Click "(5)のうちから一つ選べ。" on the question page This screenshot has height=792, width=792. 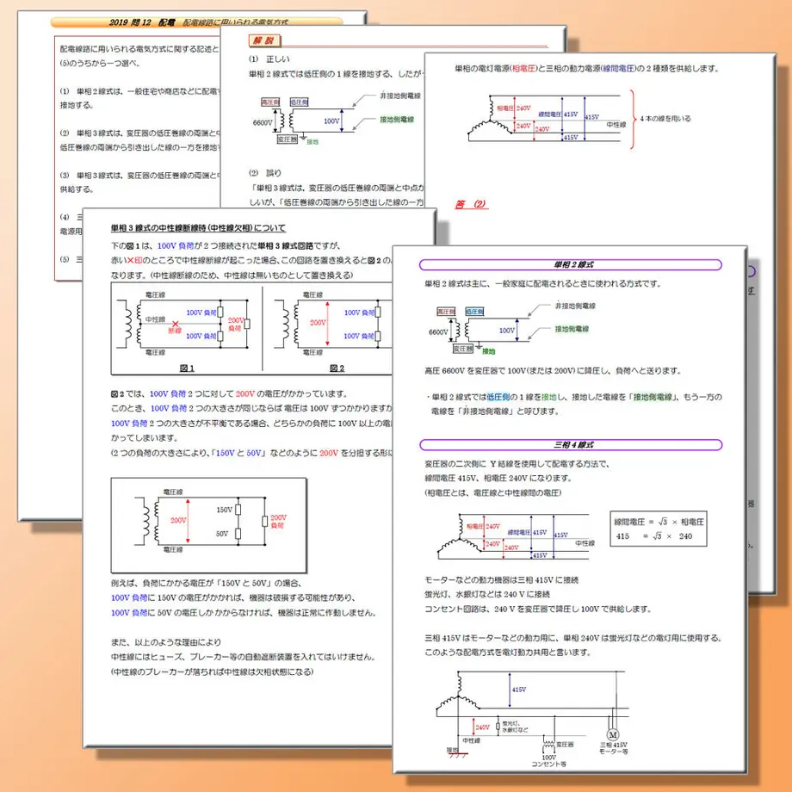point(100,64)
